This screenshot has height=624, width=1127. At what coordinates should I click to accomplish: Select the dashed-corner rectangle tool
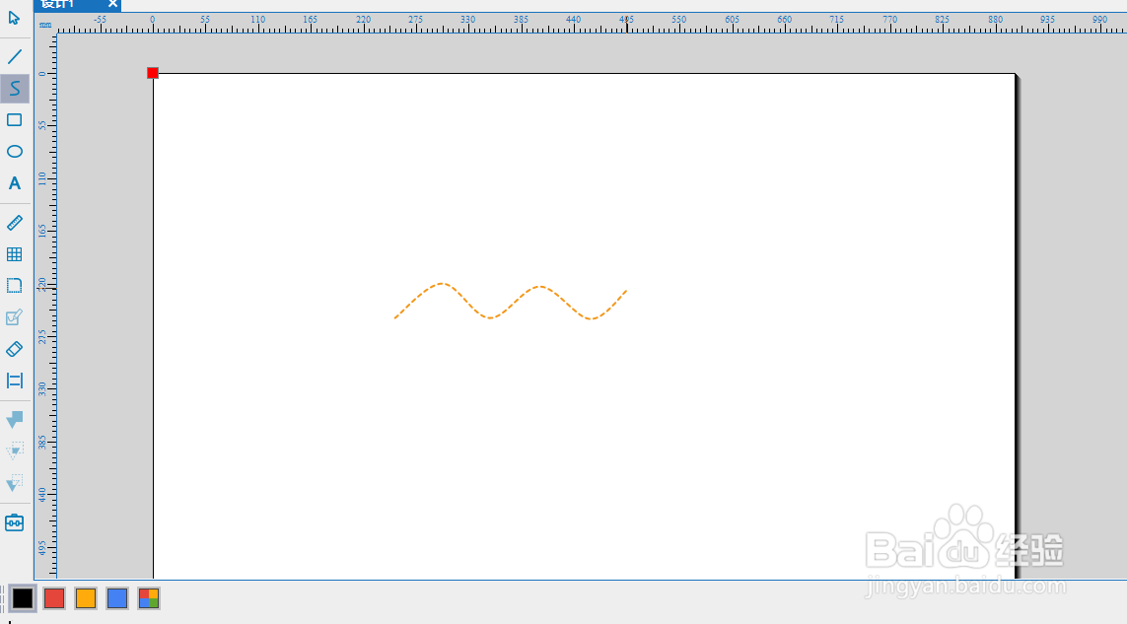point(15,286)
